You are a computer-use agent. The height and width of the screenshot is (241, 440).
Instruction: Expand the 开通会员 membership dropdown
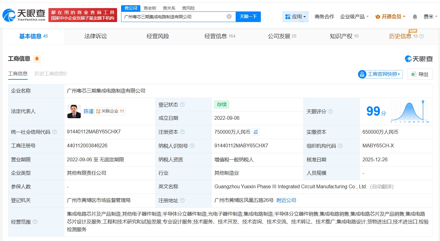[x=390, y=17]
